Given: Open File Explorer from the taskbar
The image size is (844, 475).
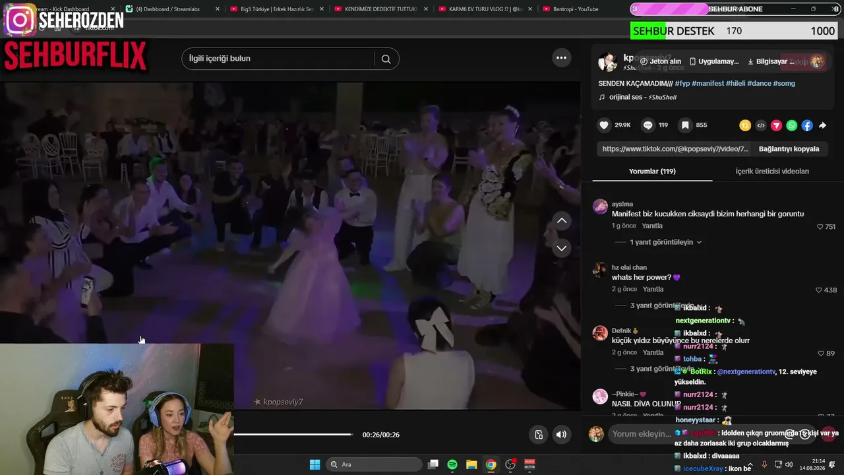Looking at the screenshot, I should 471,464.
